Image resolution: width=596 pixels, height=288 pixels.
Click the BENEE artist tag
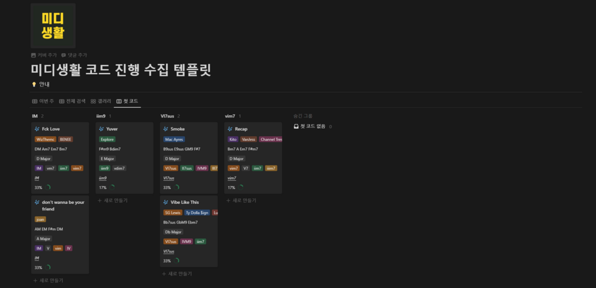(x=66, y=139)
